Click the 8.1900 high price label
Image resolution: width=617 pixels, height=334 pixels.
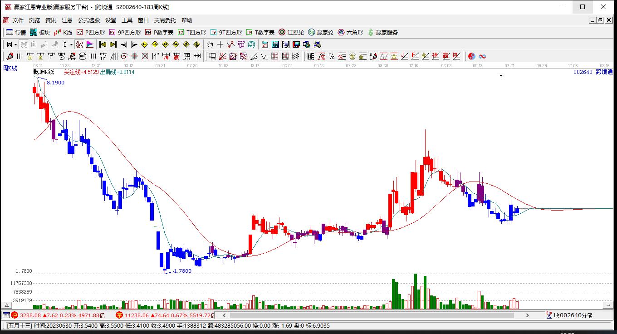[56, 83]
